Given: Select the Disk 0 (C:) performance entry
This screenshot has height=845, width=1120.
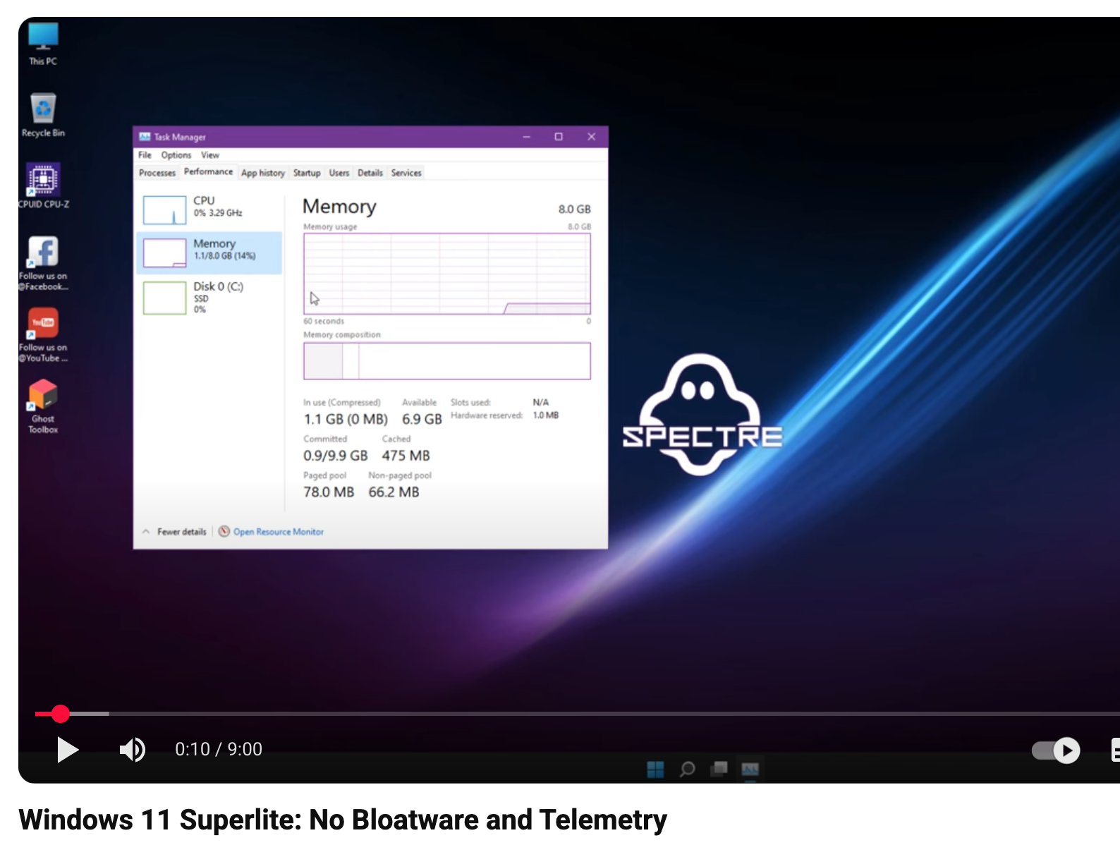Looking at the screenshot, I should (209, 297).
